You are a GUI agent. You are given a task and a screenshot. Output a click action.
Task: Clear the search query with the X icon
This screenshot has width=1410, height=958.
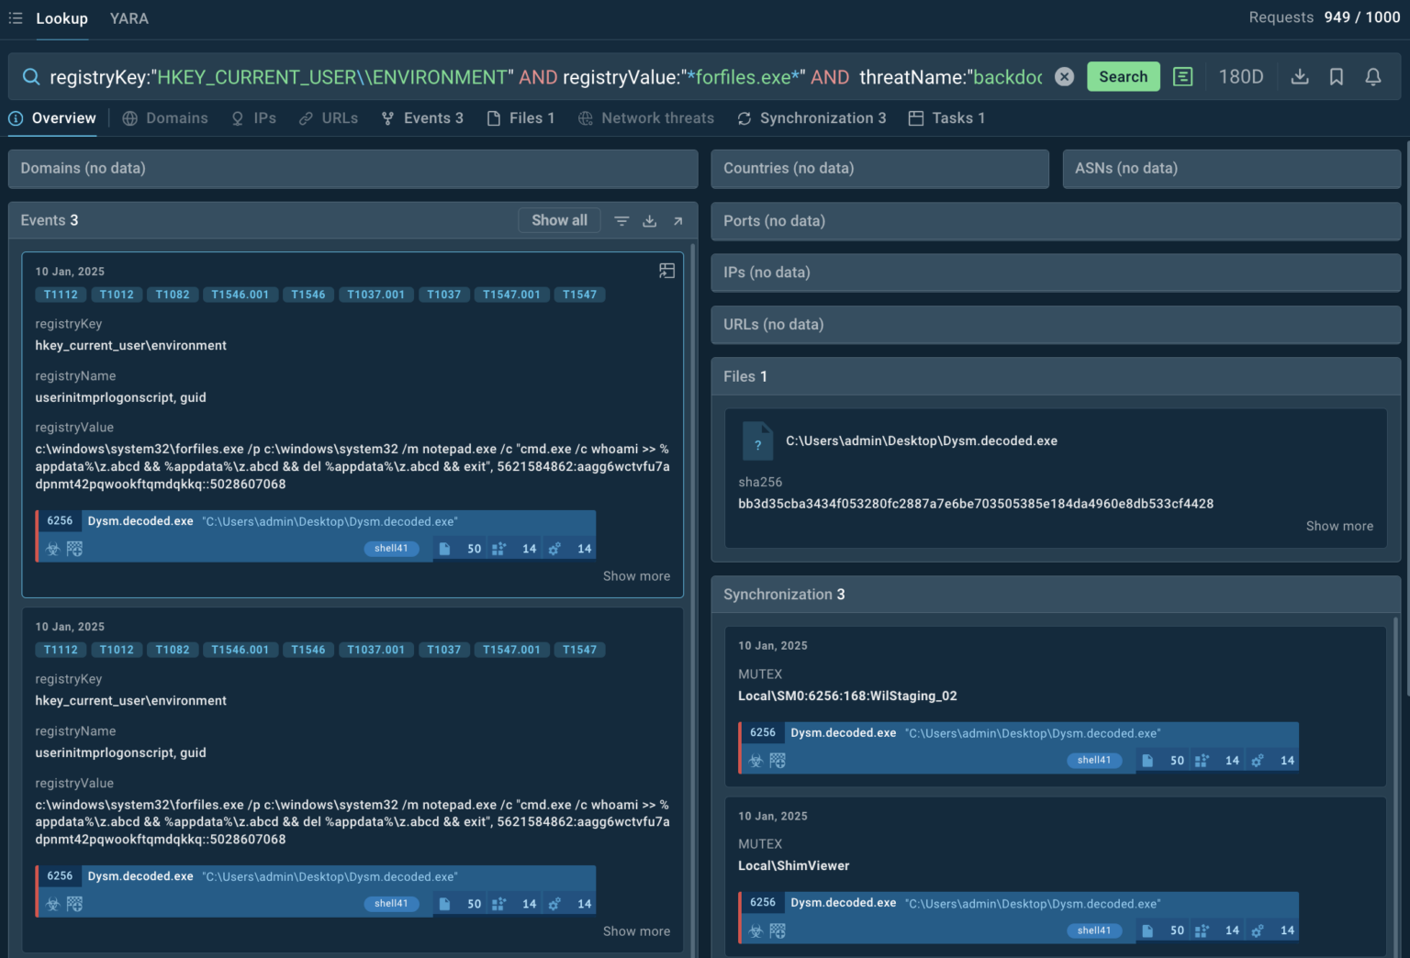[1064, 77]
